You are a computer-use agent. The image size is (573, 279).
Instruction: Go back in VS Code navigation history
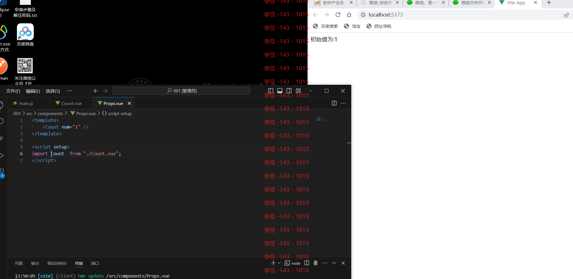[96, 91]
